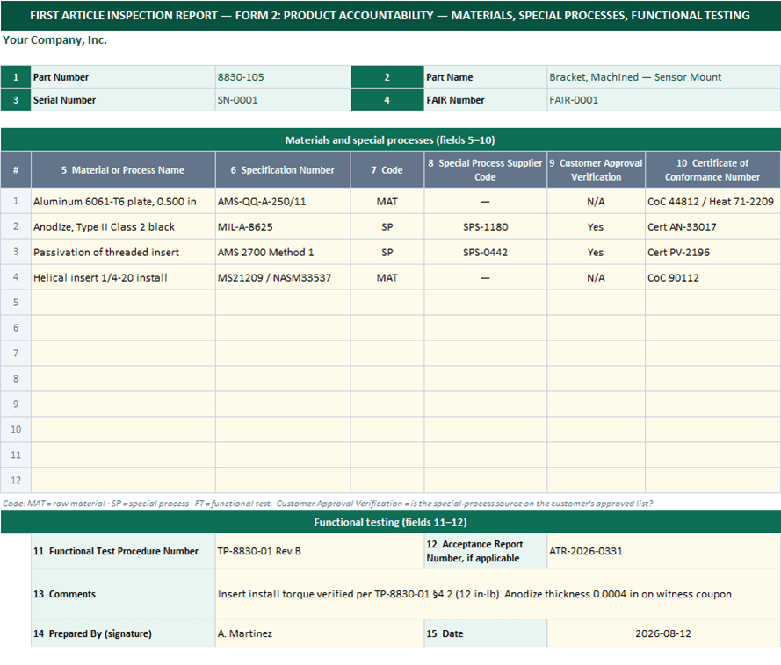Select supplier code cell 'SPS-1180'
Image resolution: width=781 pixels, height=665 pixels.
485,227
